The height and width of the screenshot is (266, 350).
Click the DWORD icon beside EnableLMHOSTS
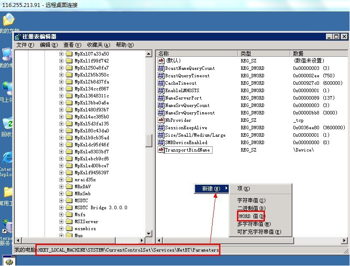(161, 90)
